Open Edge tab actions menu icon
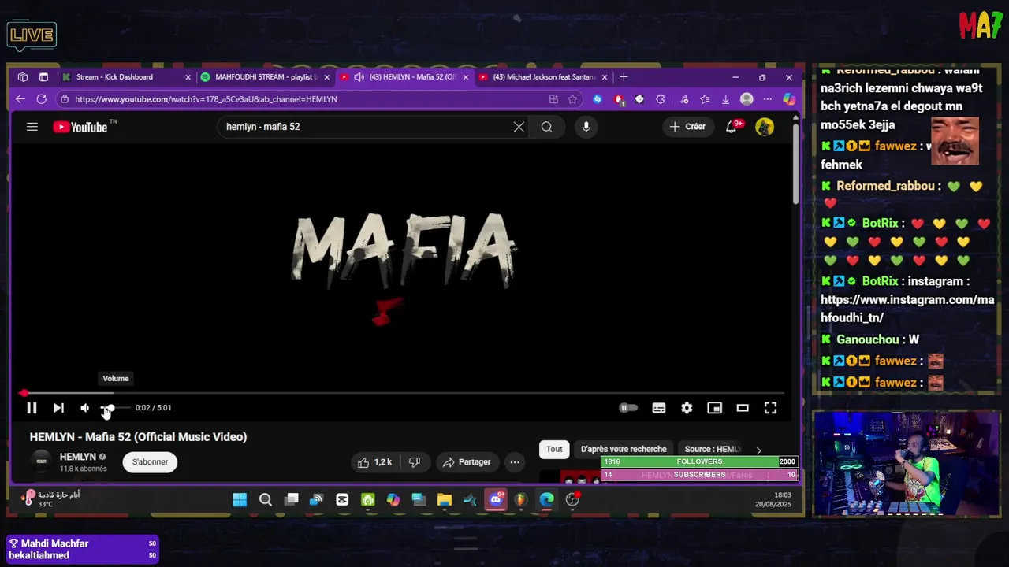Image resolution: width=1009 pixels, height=567 pixels. click(x=43, y=77)
